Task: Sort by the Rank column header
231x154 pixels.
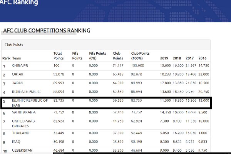Action: pos(6,58)
